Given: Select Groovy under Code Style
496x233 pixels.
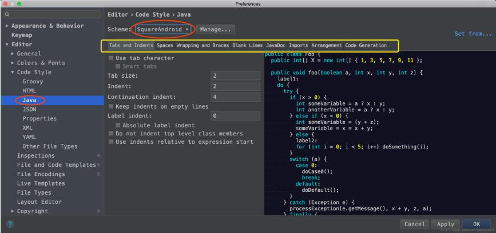Looking at the screenshot, I should pos(34,82).
